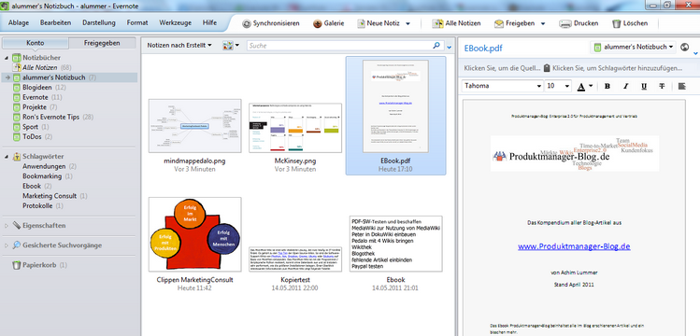Open Notizen nach Erstellt sort dropdown
The height and width of the screenshot is (336, 700).
pos(179,46)
